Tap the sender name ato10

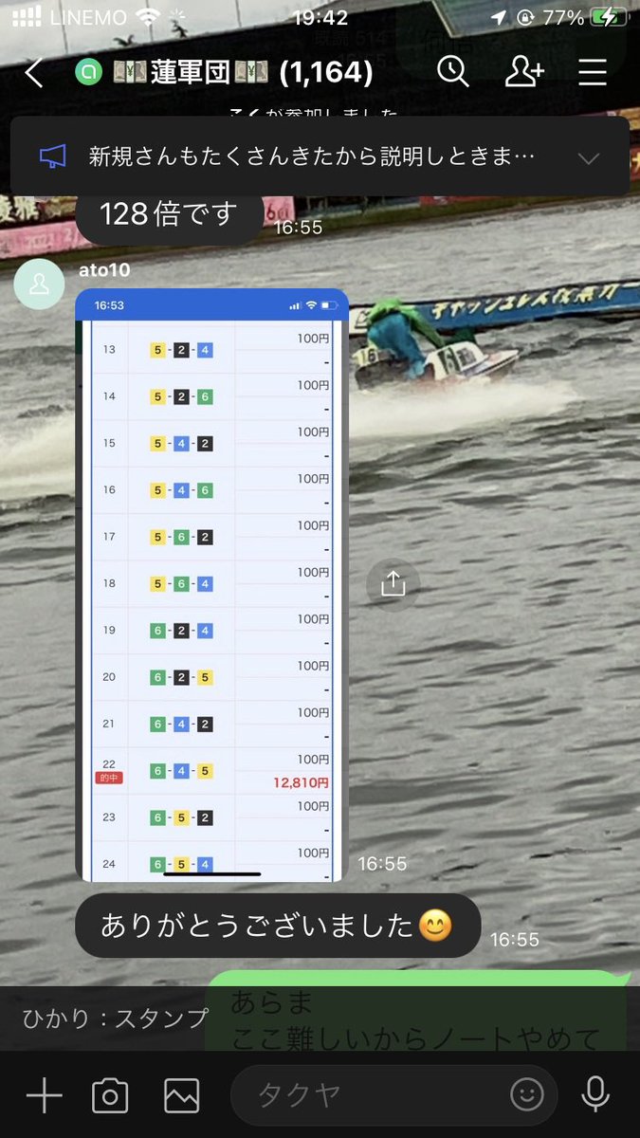(x=102, y=270)
